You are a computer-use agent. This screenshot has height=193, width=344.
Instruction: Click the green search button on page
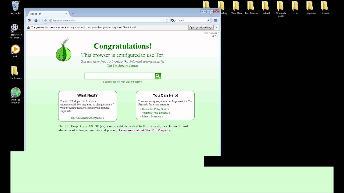(158, 76)
